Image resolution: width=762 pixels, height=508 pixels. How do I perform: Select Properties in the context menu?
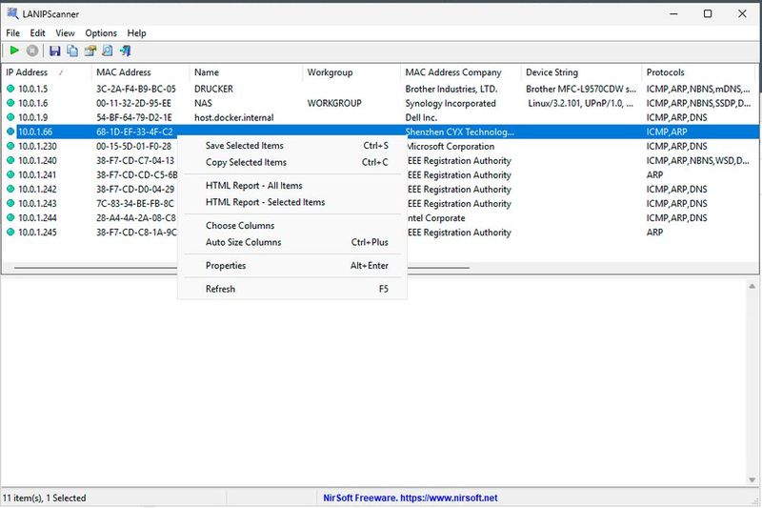pyautogui.click(x=226, y=266)
